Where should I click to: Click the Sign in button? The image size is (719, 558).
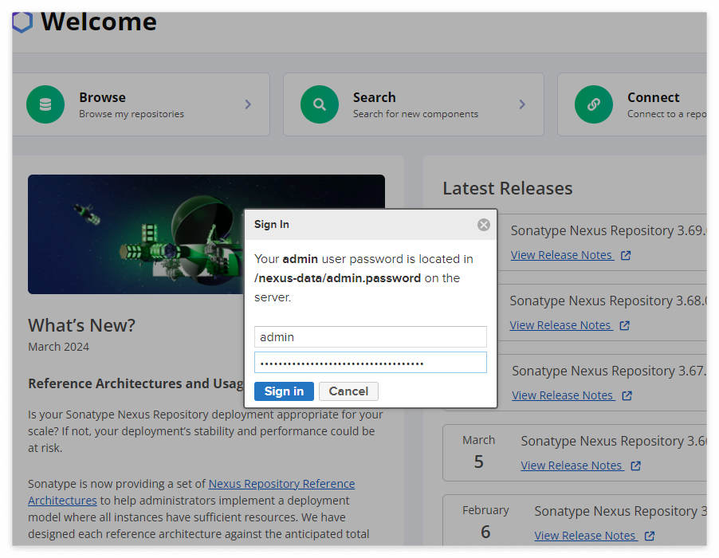click(284, 391)
